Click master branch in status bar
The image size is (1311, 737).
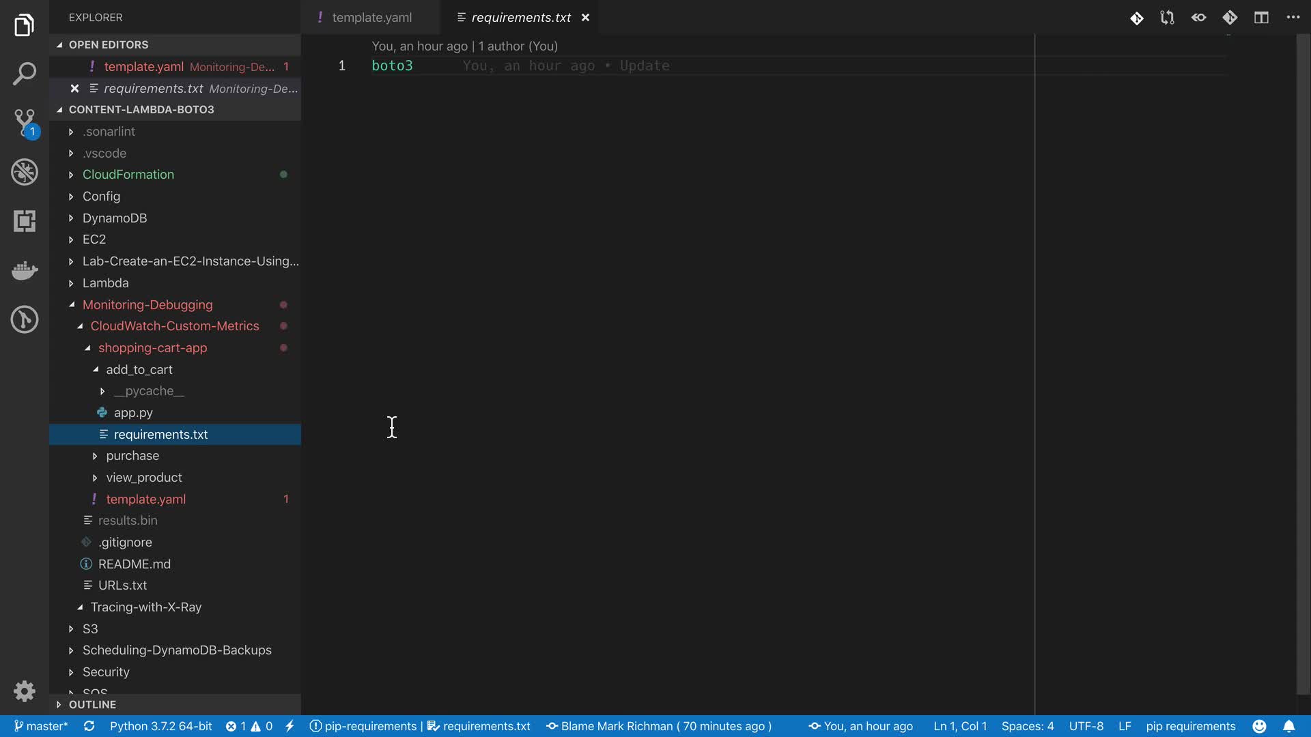(x=41, y=726)
